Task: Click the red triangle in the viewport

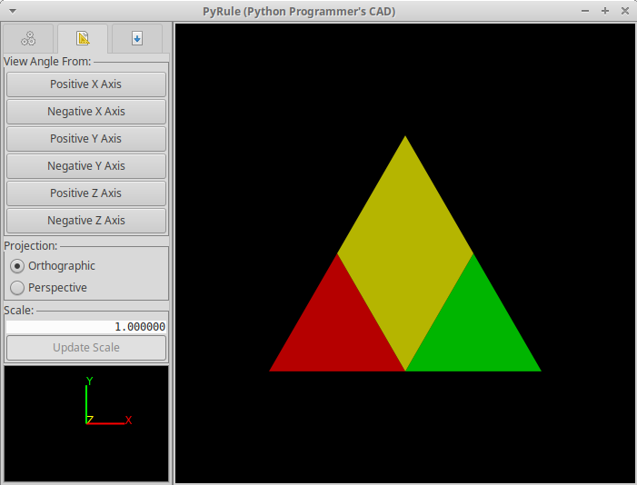Action: pyautogui.click(x=337, y=331)
